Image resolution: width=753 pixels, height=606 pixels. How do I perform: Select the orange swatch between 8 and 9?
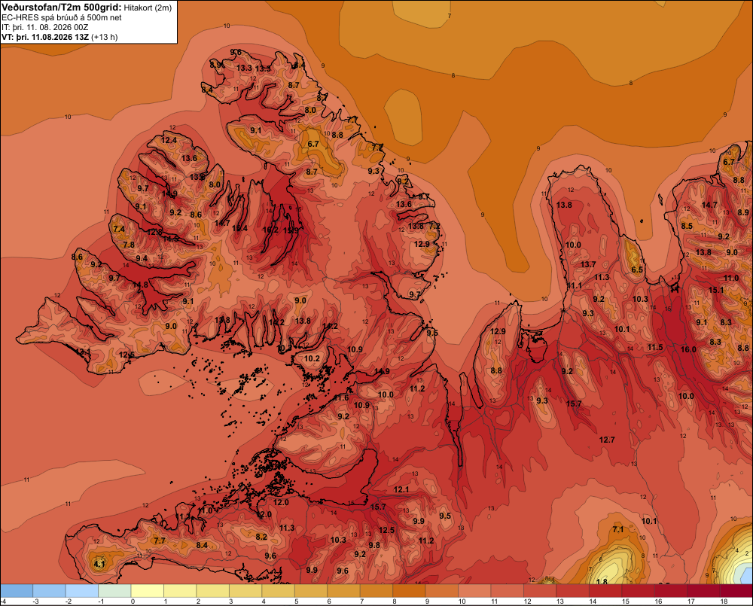coord(409,591)
